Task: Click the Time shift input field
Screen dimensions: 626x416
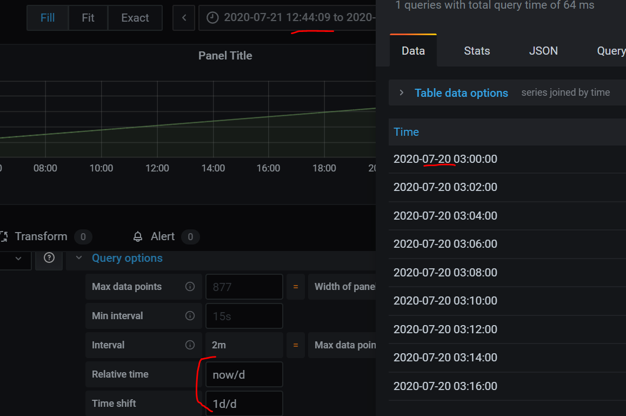Action: point(244,403)
